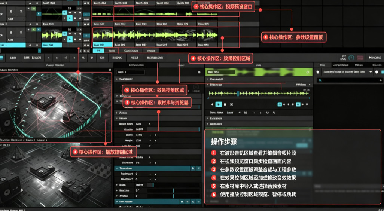Select the third, widest tab below clip grid
Viewport: 384px width, 211px height.
tap(131, 51)
